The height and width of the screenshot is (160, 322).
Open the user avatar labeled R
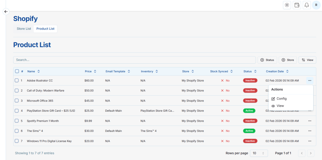tap(316, 5)
